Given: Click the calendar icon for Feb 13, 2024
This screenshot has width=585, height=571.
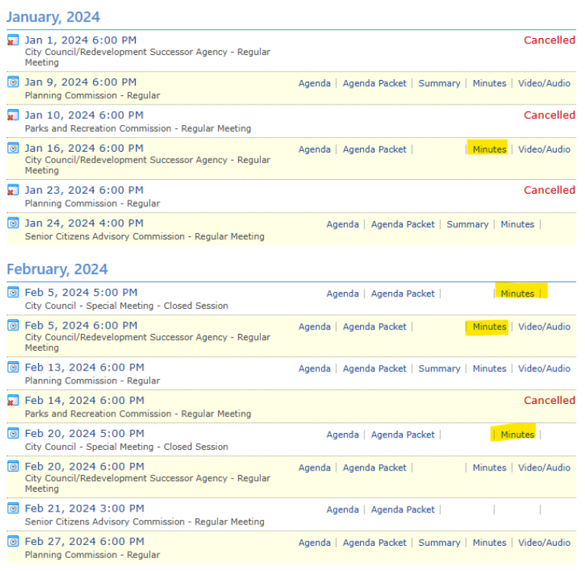Looking at the screenshot, I should point(13,367).
